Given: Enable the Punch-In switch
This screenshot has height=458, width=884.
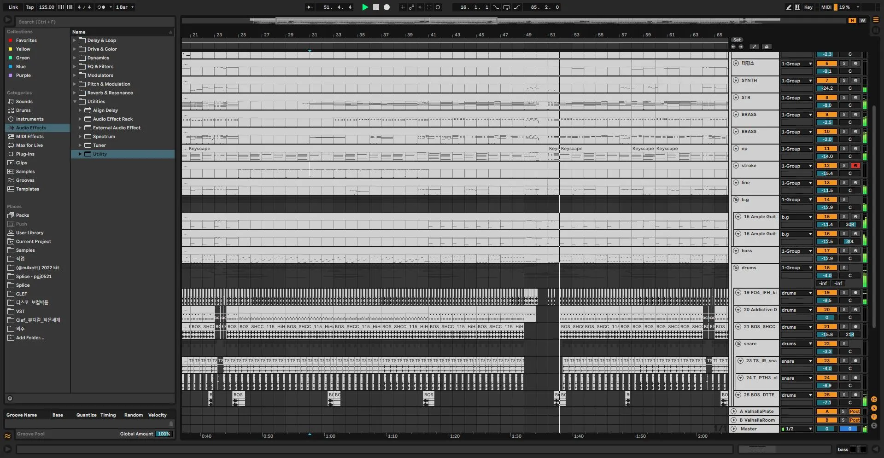Looking at the screenshot, I should (496, 7).
